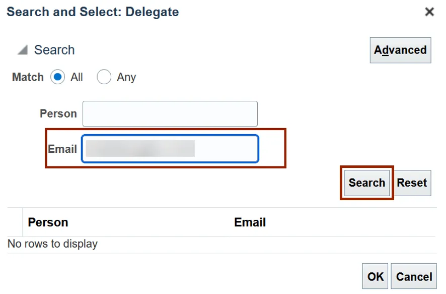Screen dimensions: 446x294
Task: Confirm the selection with OK
Action: [376, 276]
